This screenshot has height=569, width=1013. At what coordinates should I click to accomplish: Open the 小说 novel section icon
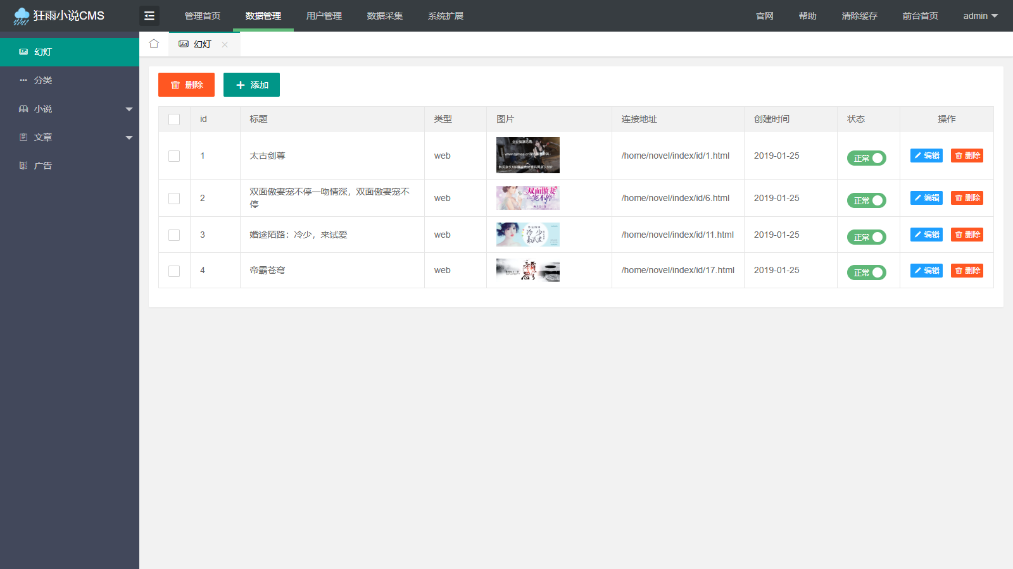23,108
